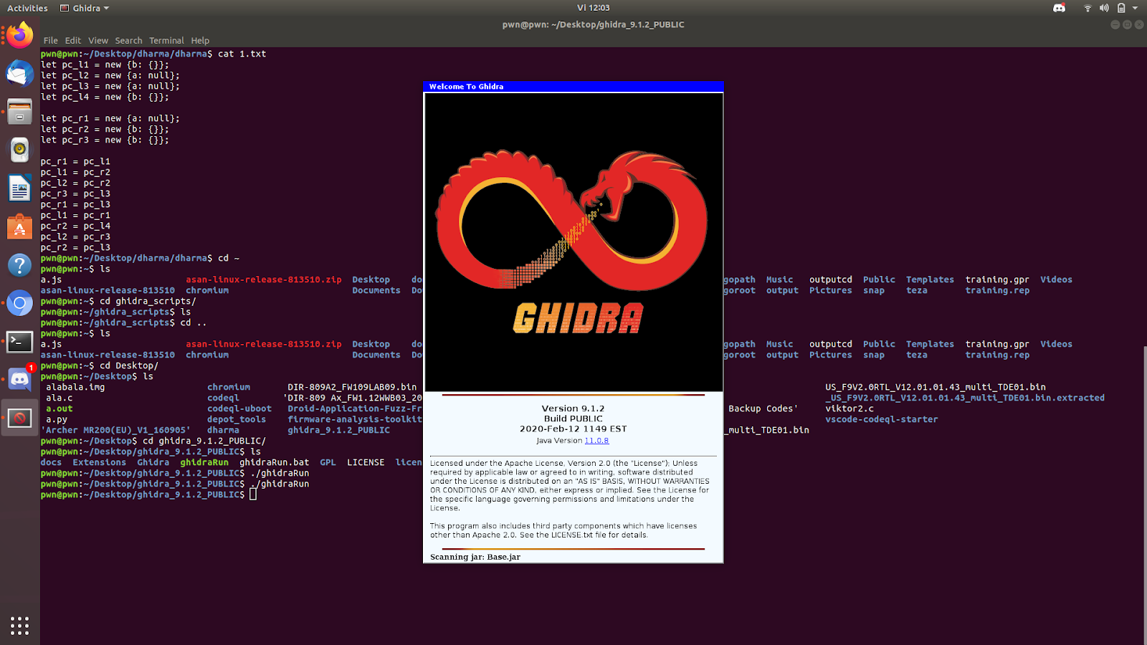The height and width of the screenshot is (645, 1147).
Task: Close the terminal window
Action: point(1139,24)
